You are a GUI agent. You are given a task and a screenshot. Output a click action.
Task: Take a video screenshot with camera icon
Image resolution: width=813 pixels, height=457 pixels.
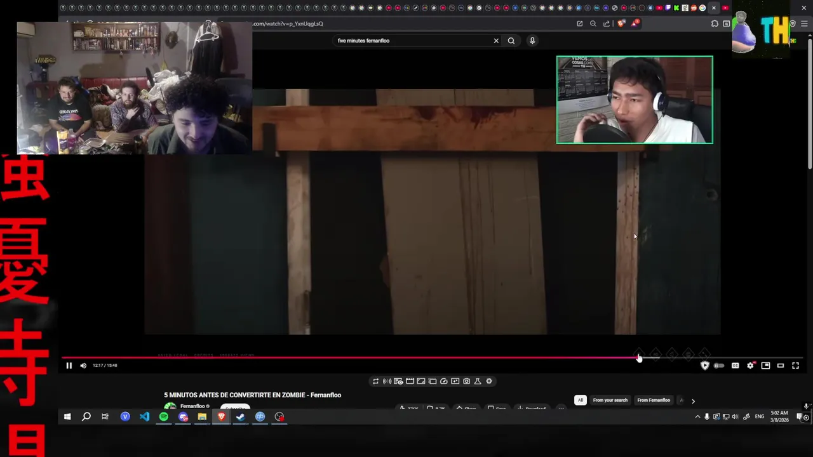pos(466,381)
